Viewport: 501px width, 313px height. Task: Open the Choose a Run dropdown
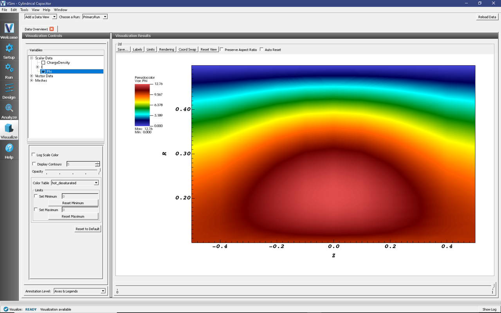95,17
